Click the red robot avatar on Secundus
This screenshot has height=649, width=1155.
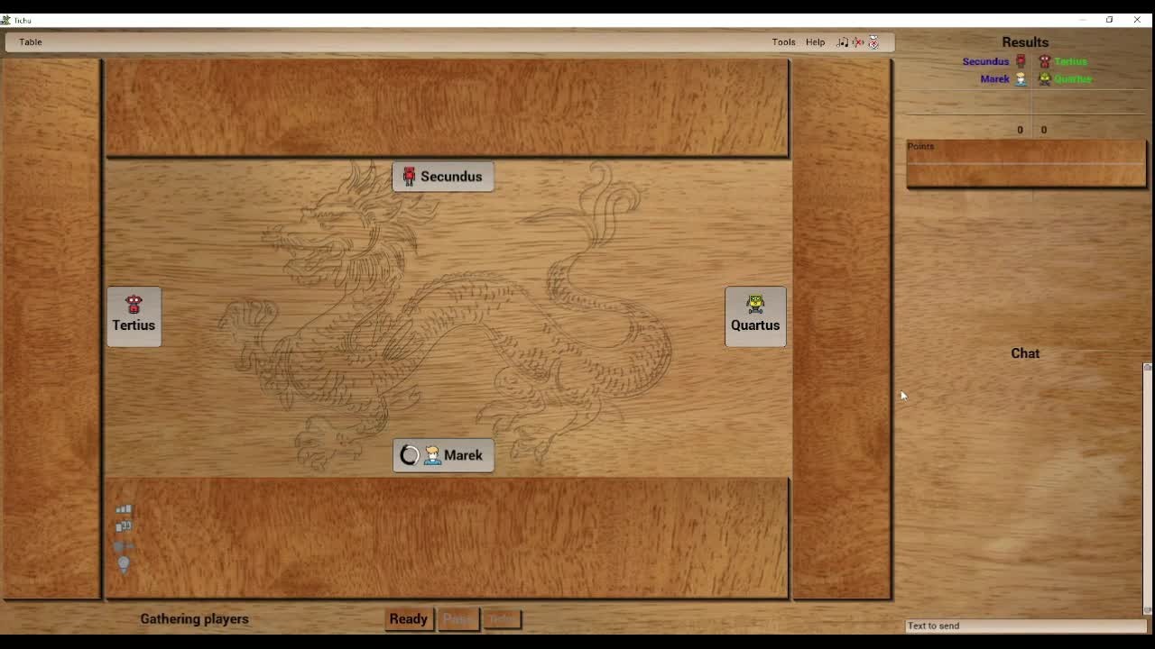[x=409, y=177]
